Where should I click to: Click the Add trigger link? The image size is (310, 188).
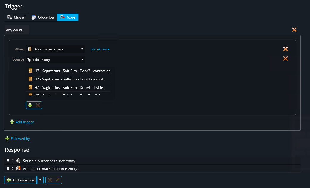click(24, 122)
